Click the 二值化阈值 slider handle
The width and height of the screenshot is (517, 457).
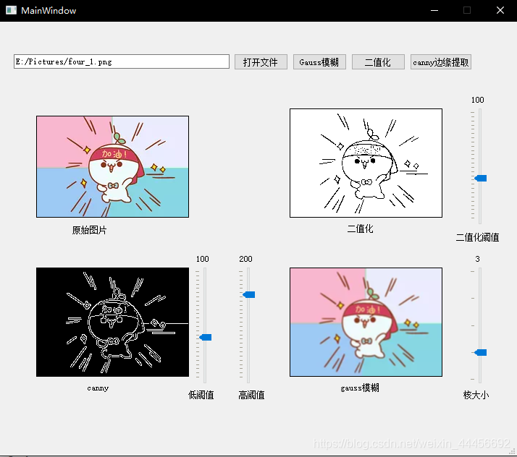tap(481, 178)
